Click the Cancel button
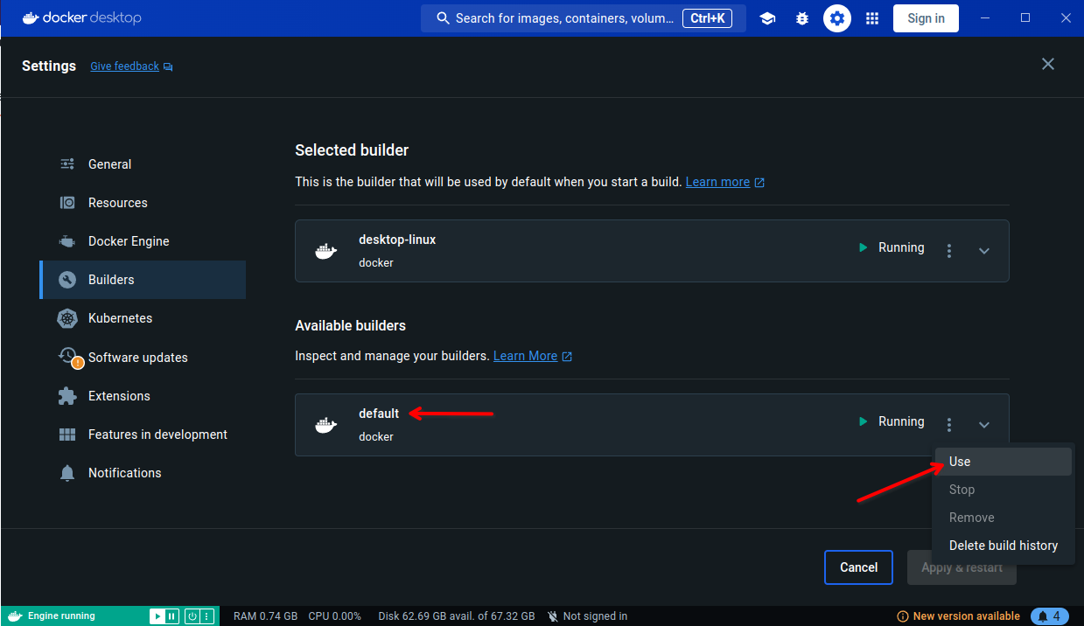Screen dimensions: 1084x626 point(858,567)
